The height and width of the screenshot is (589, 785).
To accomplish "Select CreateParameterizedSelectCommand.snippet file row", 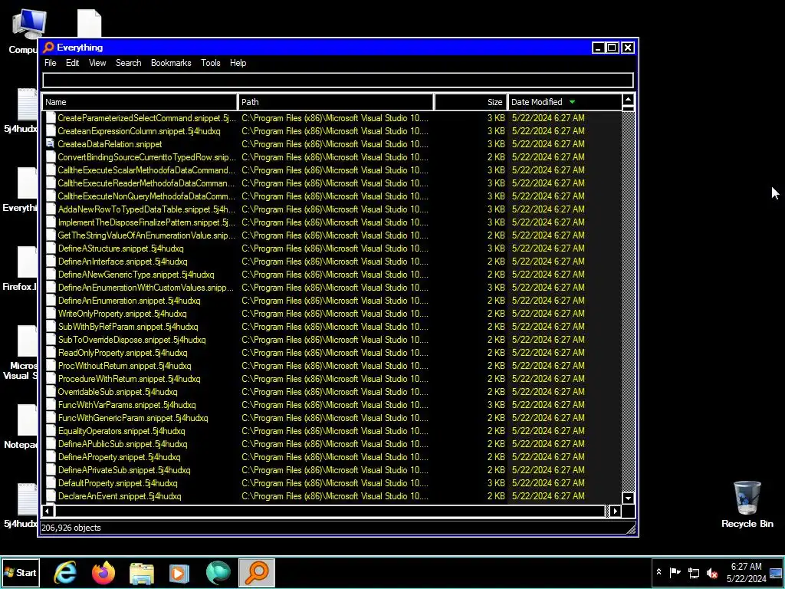I will [x=332, y=117].
